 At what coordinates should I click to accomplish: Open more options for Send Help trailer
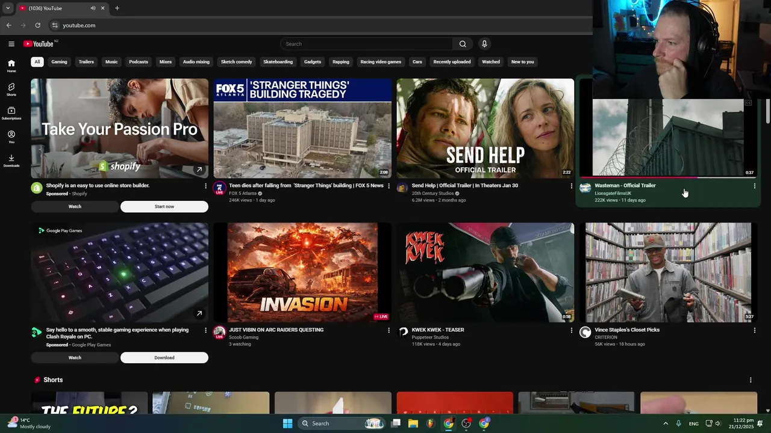point(572,186)
